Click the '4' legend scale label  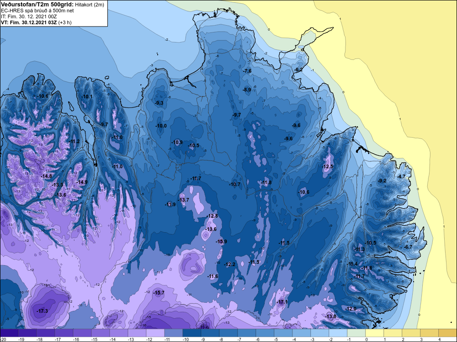pos(439,339)
